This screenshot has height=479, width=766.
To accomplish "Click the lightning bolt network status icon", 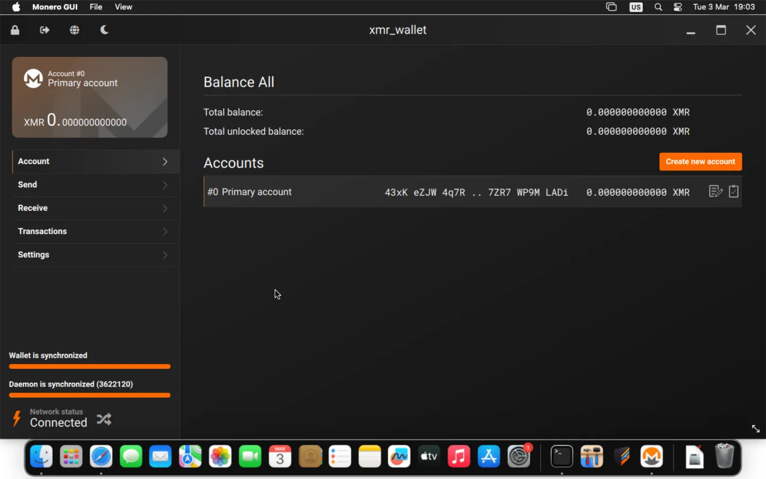I will tap(16, 418).
